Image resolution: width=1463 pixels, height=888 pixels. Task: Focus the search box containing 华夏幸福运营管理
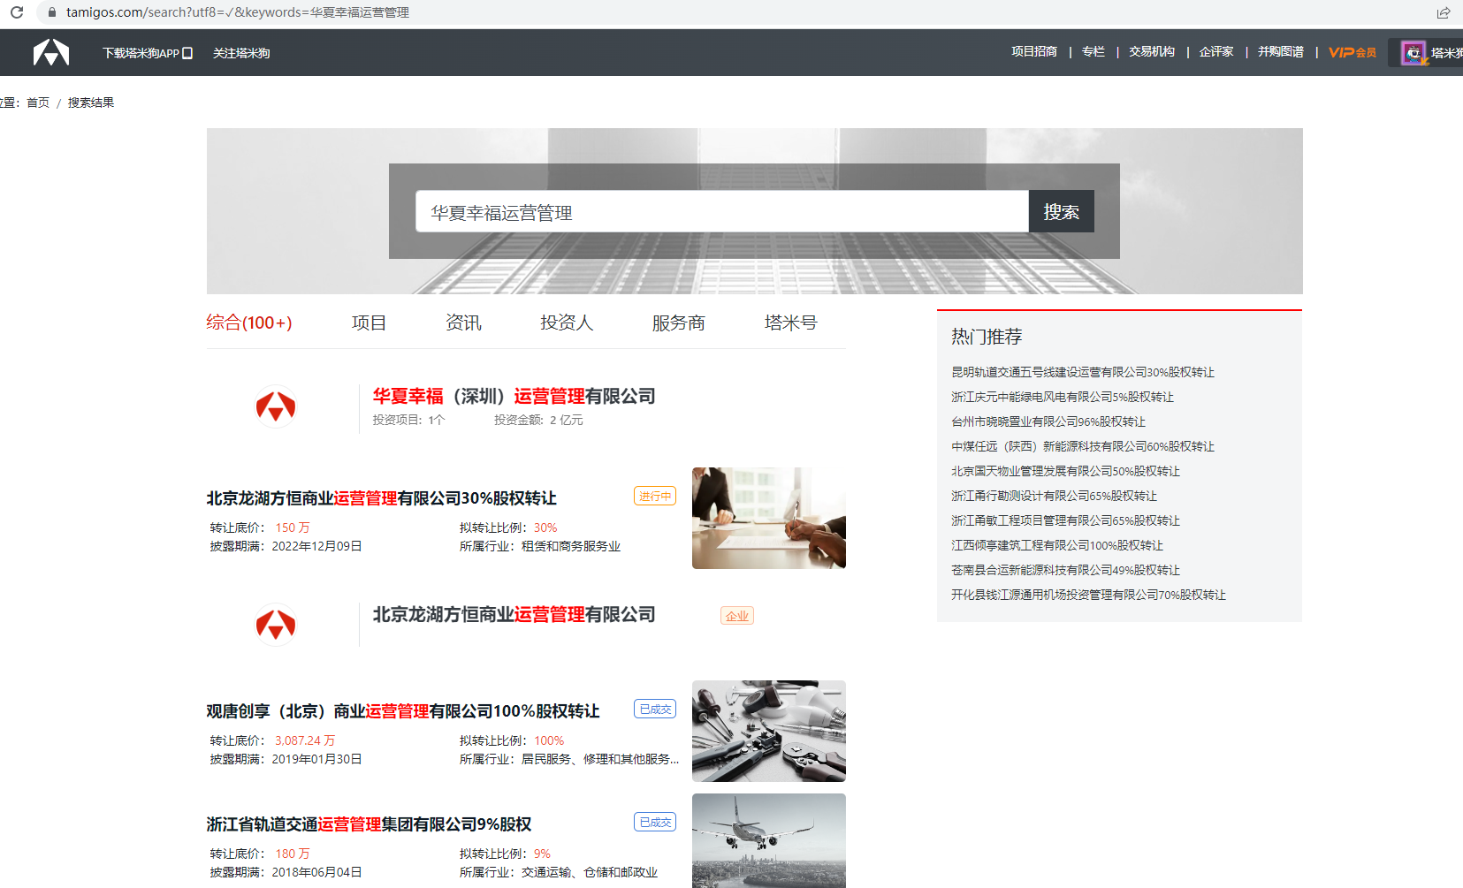[x=722, y=212]
